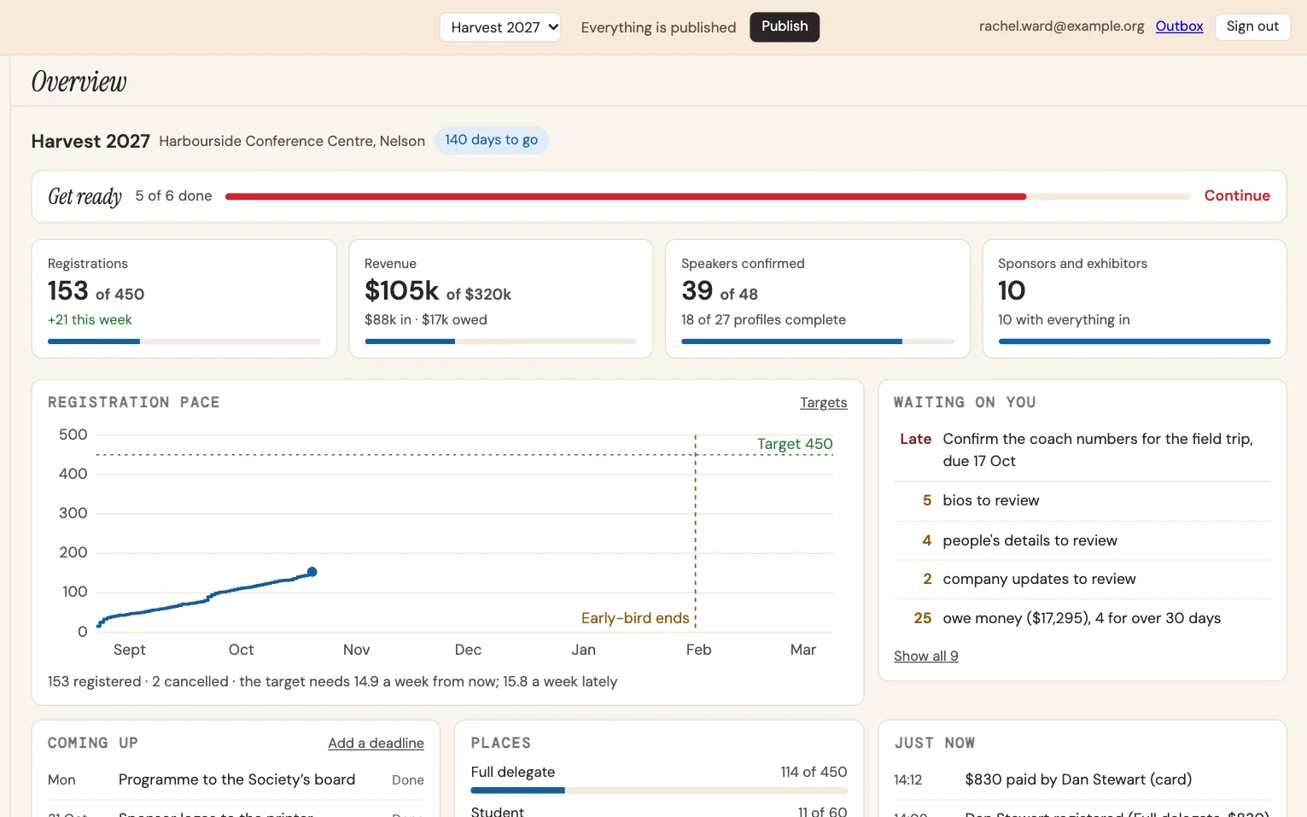Open the 25 owe money item
The width and height of the screenshot is (1307, 817).
tap(1082, 618)
